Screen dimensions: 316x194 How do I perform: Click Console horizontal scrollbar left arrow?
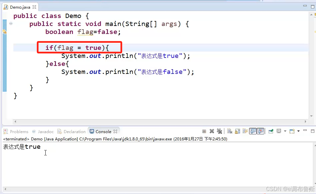point(5,189)
